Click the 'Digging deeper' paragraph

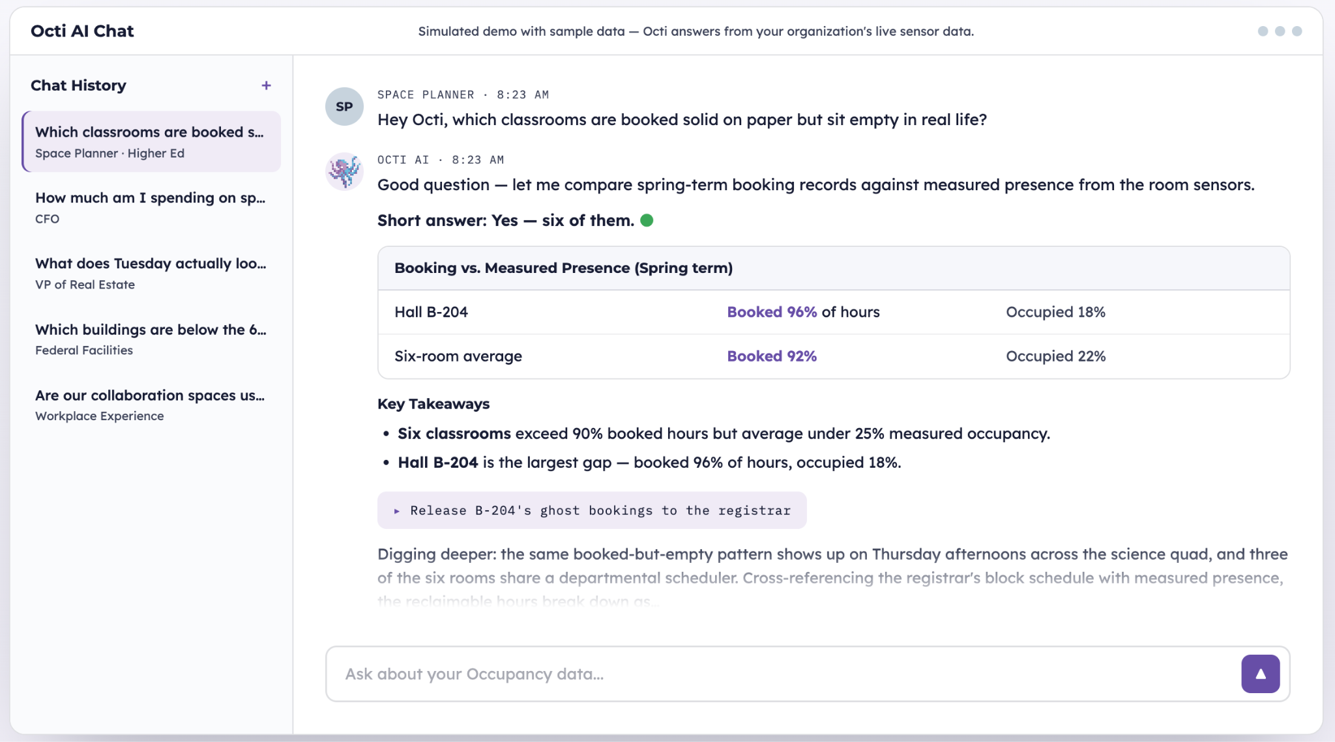tap(832, 577)
